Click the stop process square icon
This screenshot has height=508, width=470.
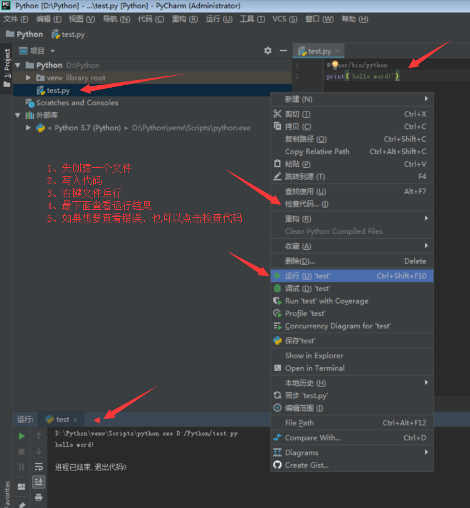click(21, 451)
